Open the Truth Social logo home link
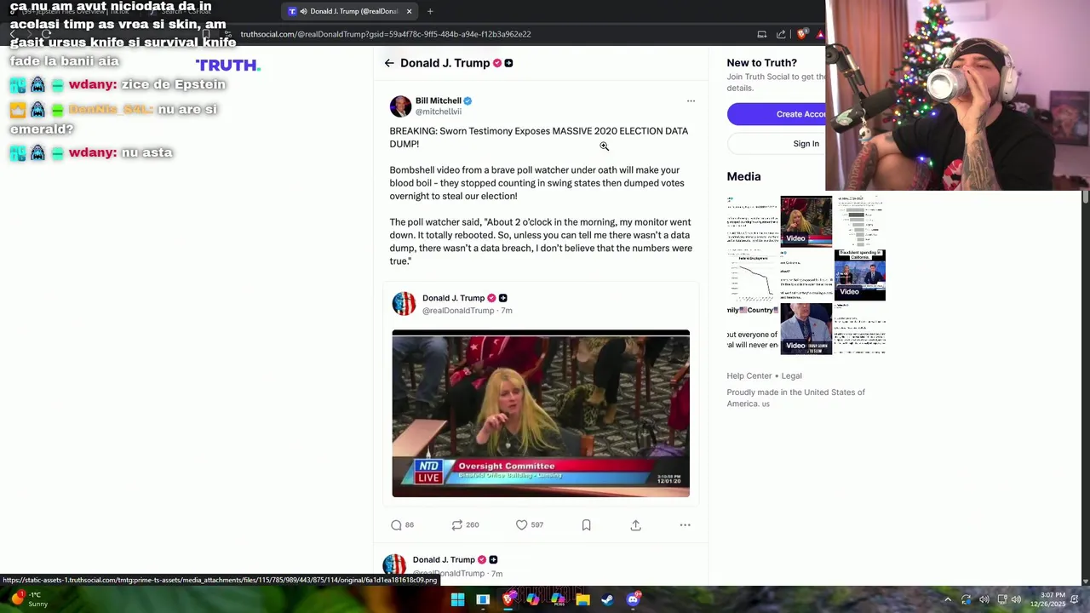 [227, 66]
